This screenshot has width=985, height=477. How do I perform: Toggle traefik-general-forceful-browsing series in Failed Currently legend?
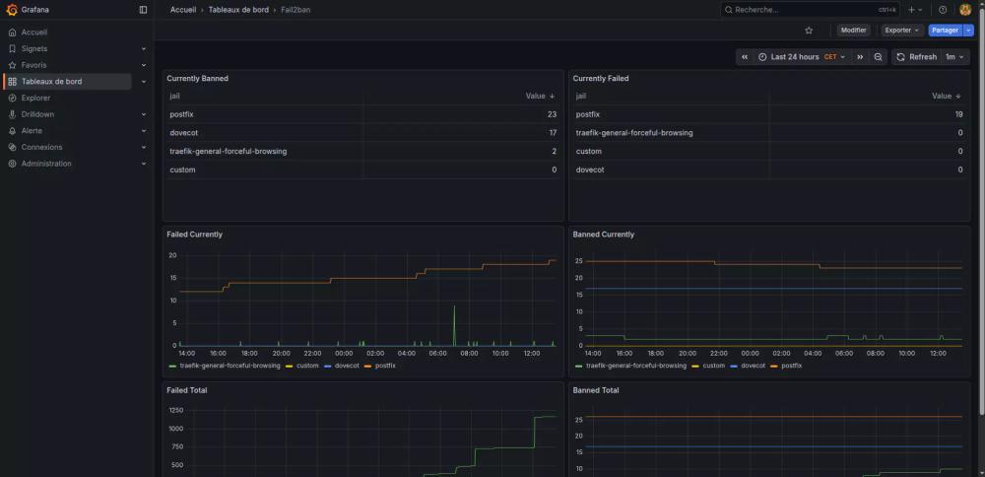230,366
